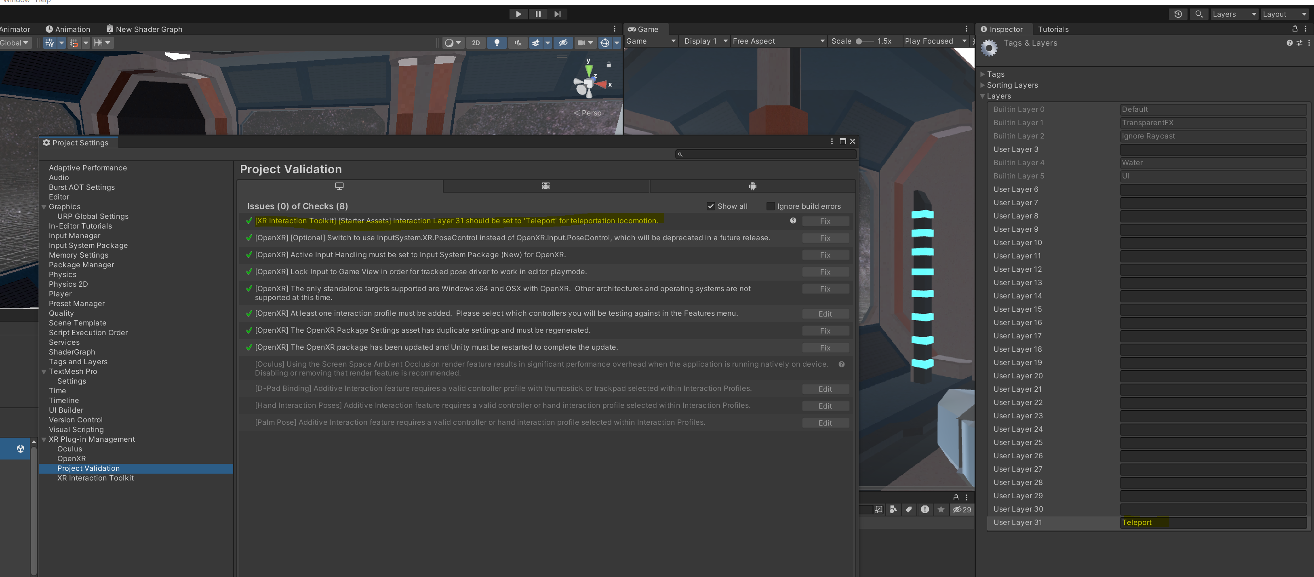This screenshot has height=577, width=1314.
Task: Open undo history icon
Action: coord(1177,14)
